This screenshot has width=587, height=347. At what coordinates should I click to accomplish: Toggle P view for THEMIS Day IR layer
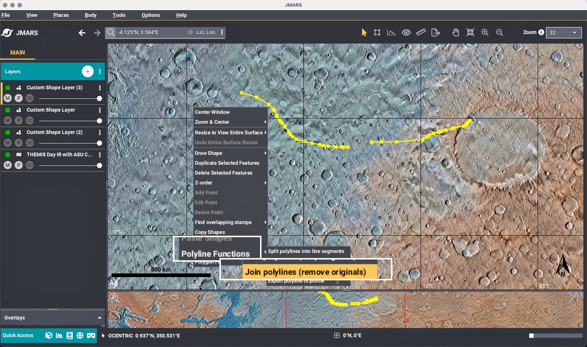[x=19, y=165]
